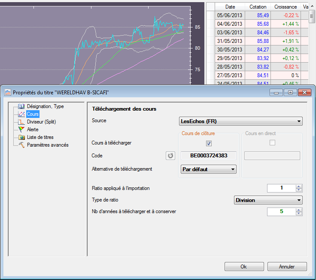This screenshot has height=280, width=316.
Task: Click the Désignation, Type book icon
Action: [21, 106]
